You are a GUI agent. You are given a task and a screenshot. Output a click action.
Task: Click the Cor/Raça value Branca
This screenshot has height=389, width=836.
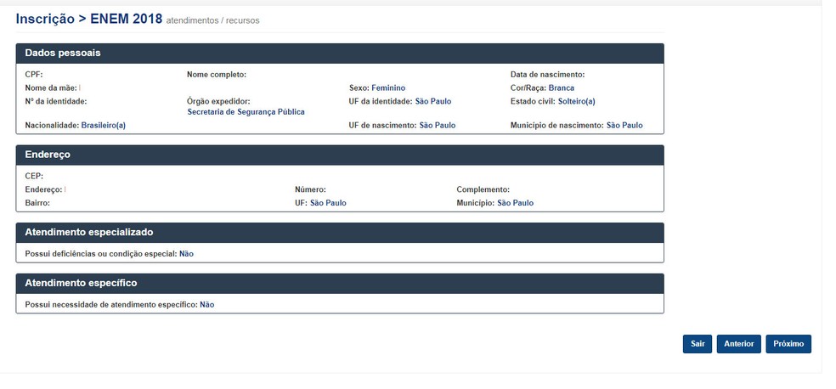point(561,87)
